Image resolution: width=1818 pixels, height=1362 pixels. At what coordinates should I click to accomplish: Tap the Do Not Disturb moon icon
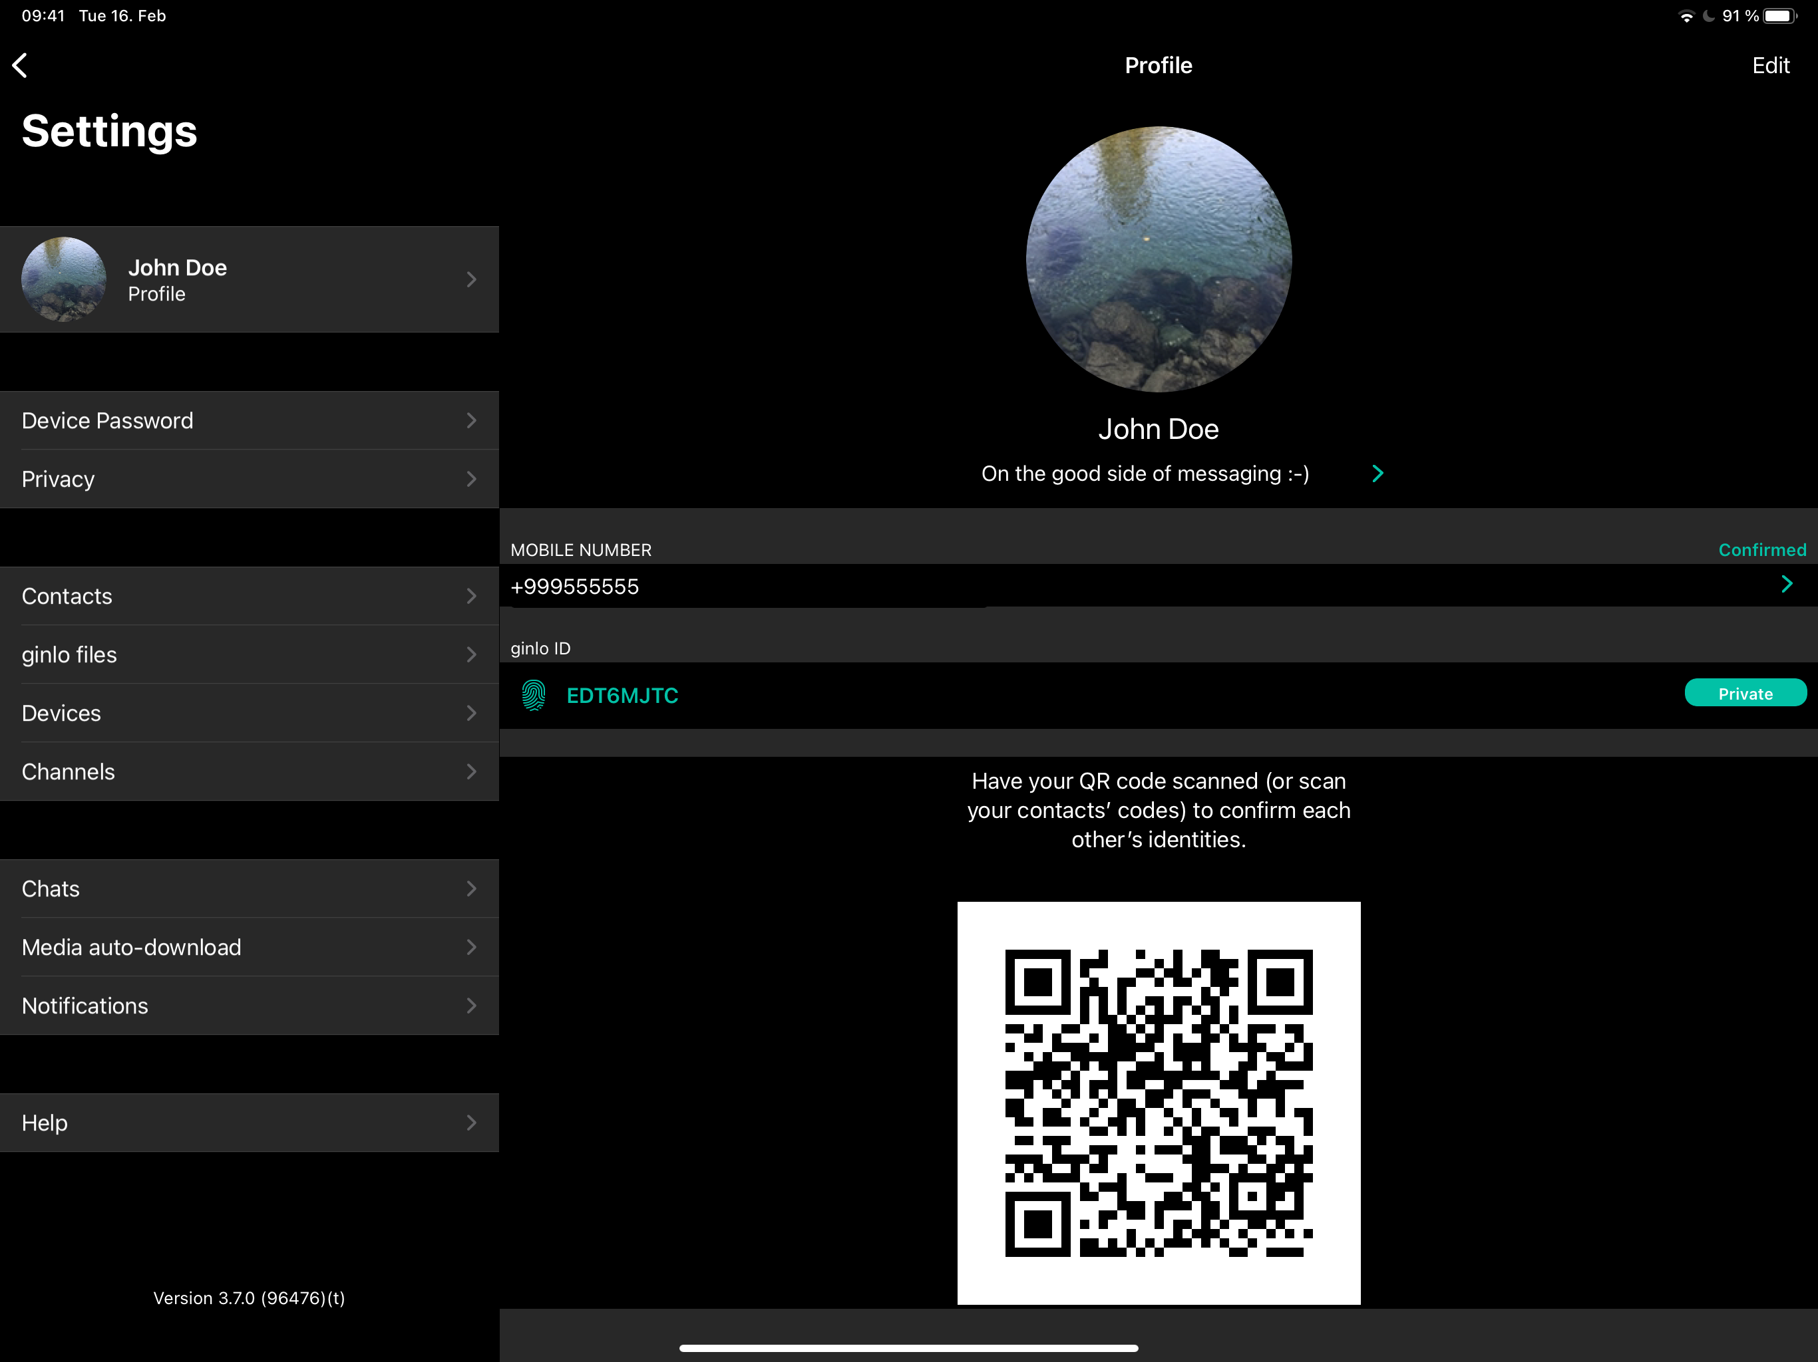1709,17
